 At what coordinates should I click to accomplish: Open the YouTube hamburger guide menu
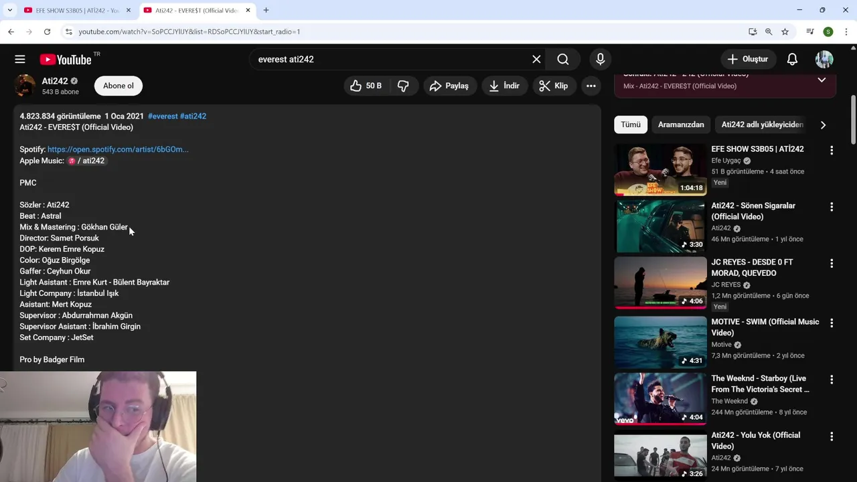point(20,60)
